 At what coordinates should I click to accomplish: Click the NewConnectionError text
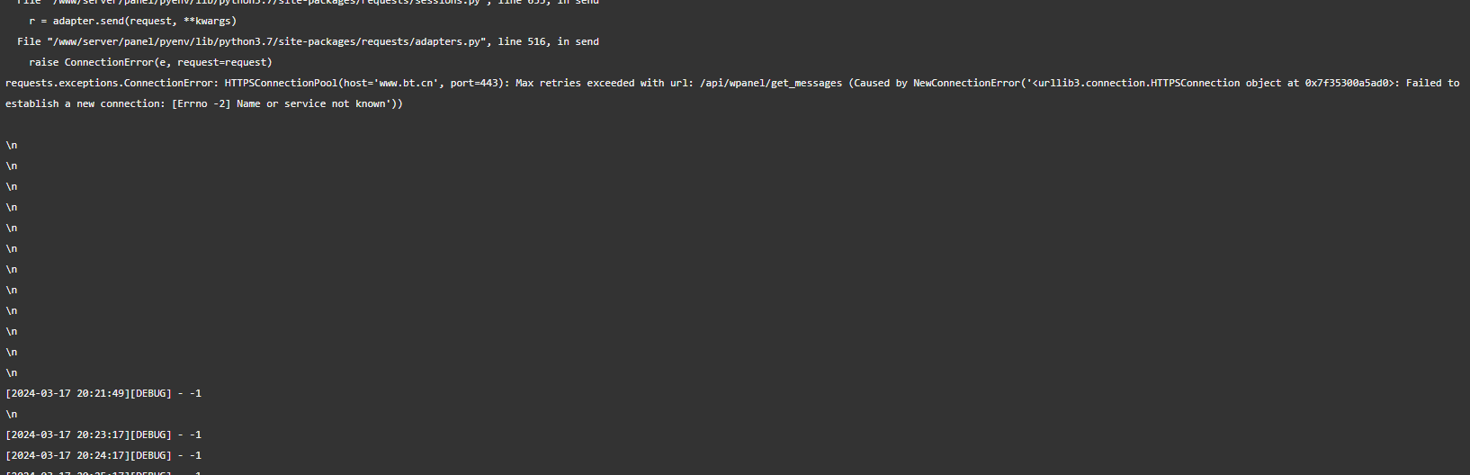[x=966, y=83]
